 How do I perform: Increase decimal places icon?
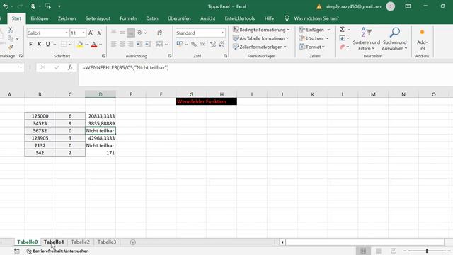(x=213, y=44)
